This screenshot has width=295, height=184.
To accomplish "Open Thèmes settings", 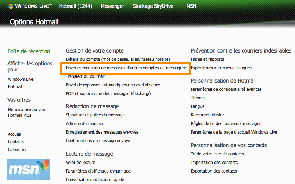I will [x=198, y=98].
